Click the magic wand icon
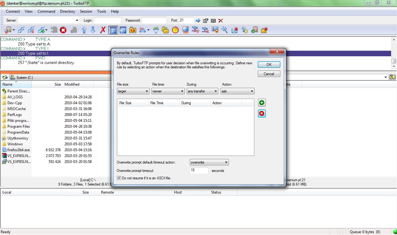This screenshot has width=397, height=235. point(225,30)
